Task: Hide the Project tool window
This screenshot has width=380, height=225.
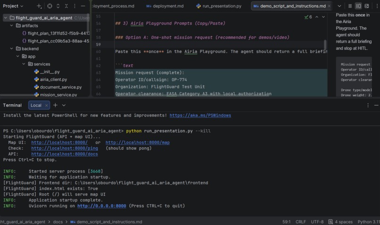Action: 83,6
